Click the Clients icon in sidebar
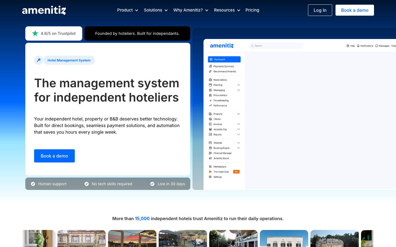Screen dimensions: 396x247 pos(210,119)
